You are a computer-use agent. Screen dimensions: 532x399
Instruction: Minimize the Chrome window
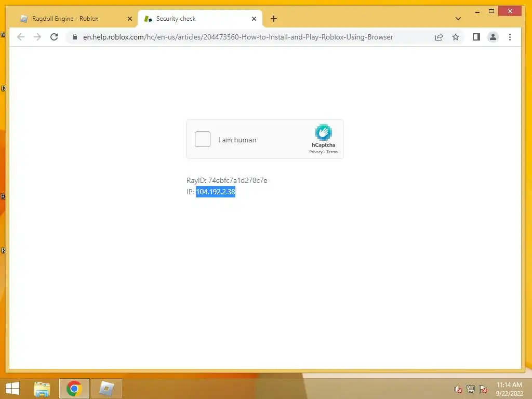pos(477,11)
